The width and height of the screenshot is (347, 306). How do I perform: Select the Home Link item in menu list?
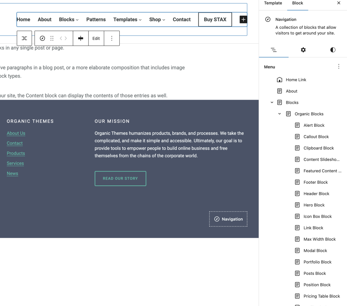click(296, 80)
